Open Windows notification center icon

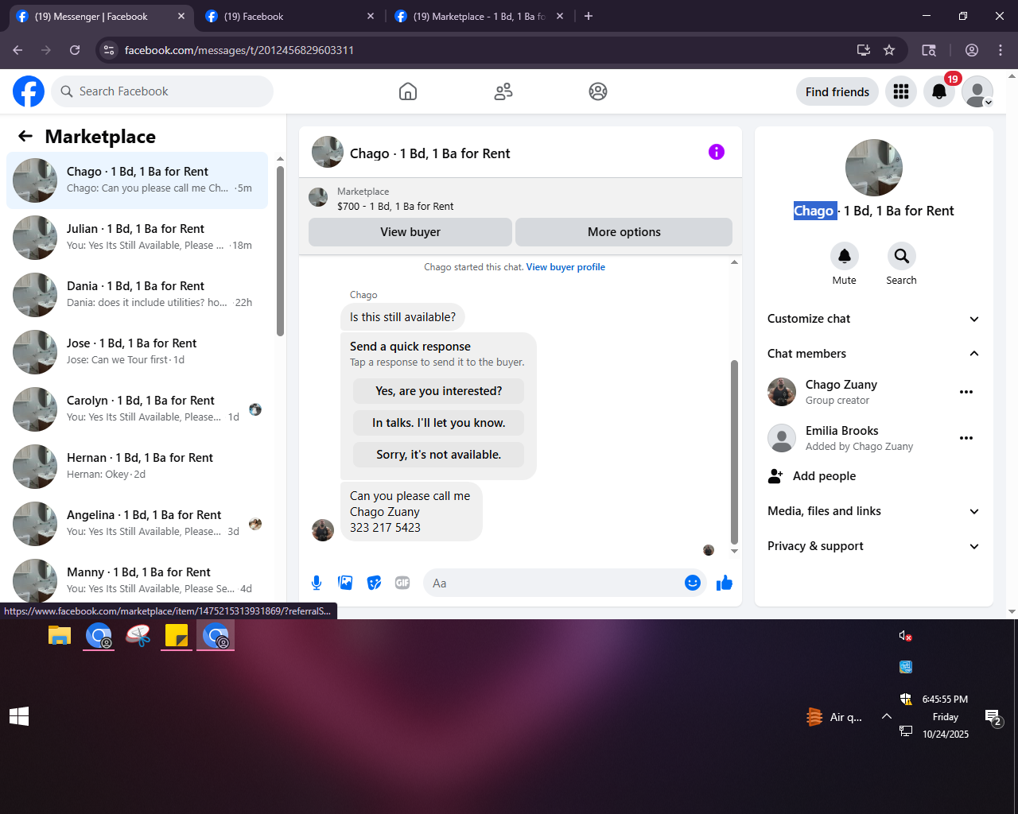[993, 718]
